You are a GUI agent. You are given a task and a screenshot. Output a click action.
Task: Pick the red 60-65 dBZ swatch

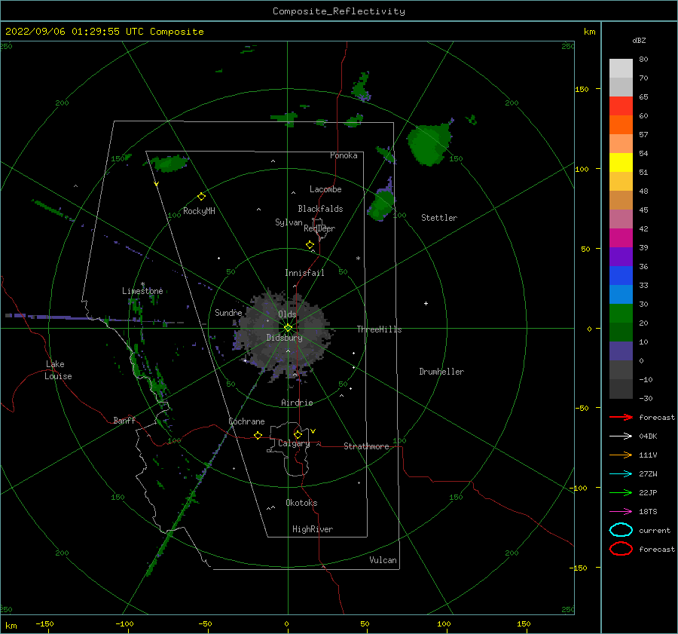[x=621, y=106]
